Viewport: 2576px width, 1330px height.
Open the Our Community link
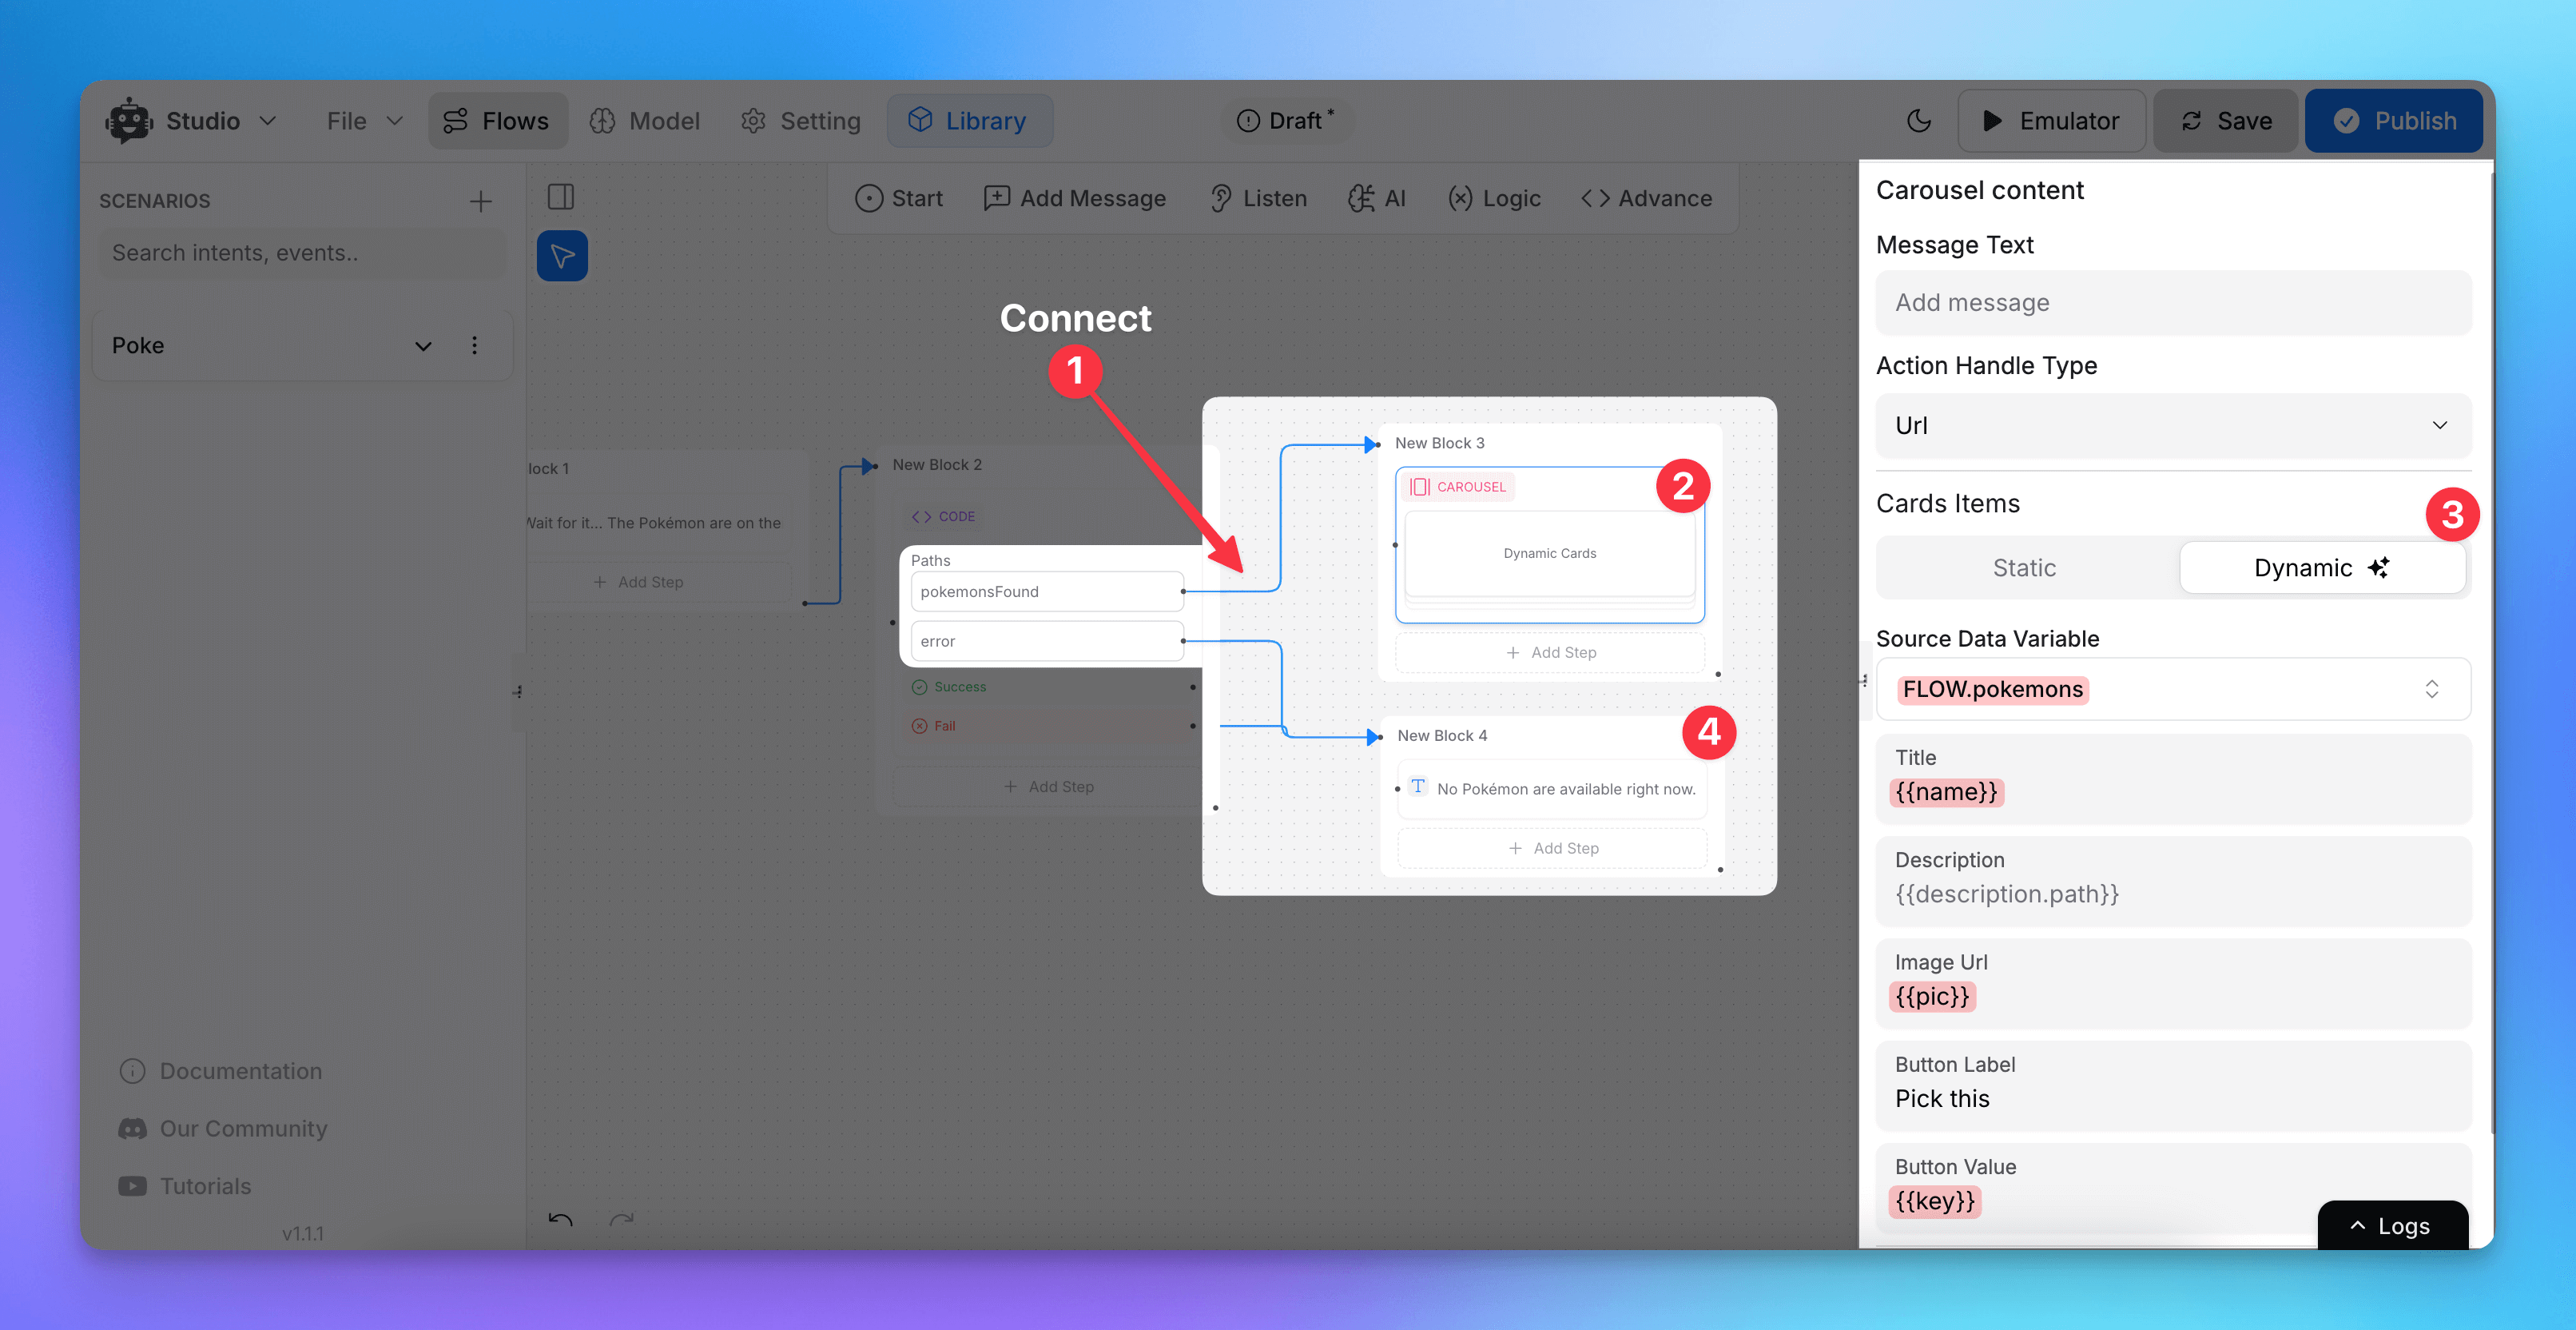tap(223, 1129)
